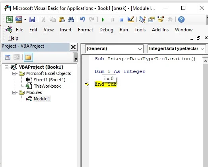Open the Debug menu

pyautogui.click(x=106, y=30)
